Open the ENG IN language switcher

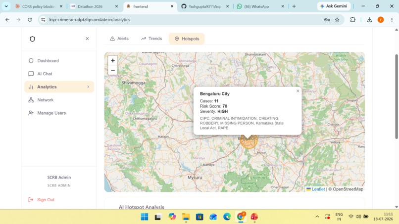tap(339, 217)
